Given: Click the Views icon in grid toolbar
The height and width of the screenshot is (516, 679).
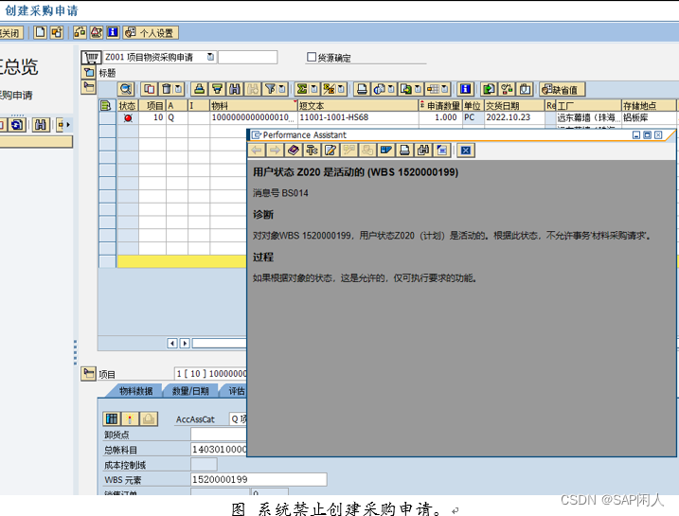Looking at the screenshot, I should tap(380, 89).
